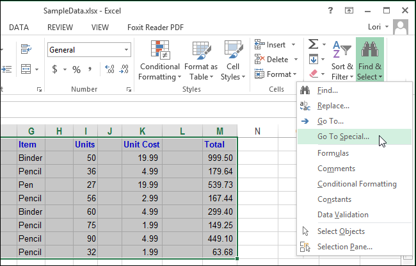Select the column N header
This screenshot has height=266, width=416.
point(257,131)
